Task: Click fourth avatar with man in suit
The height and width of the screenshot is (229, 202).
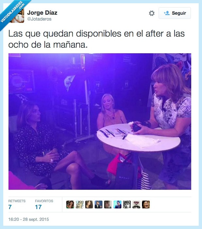Action: point(99,204)
